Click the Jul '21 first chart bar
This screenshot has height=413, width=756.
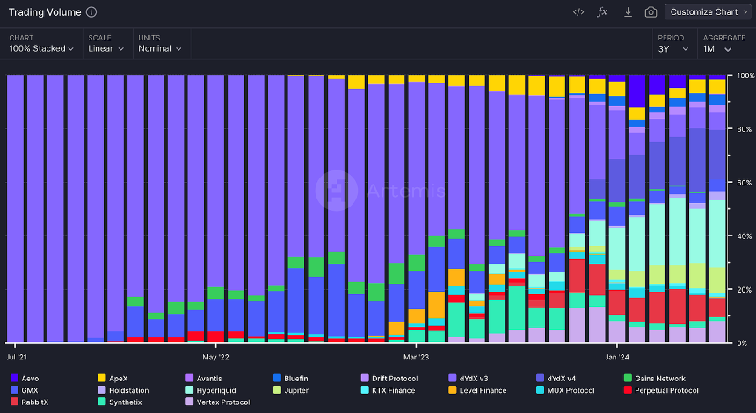[16, 208]
